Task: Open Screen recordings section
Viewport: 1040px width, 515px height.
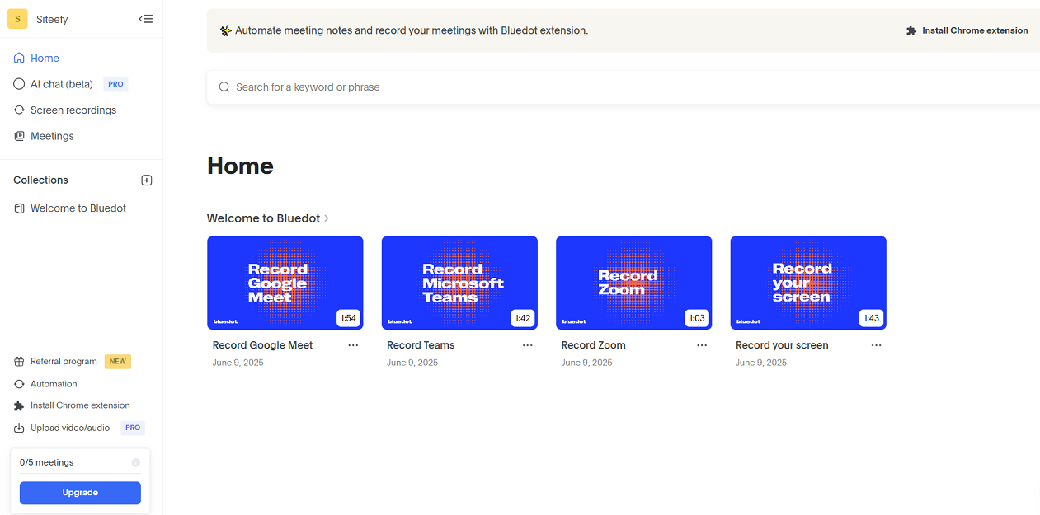Action: tap(73, 110)
